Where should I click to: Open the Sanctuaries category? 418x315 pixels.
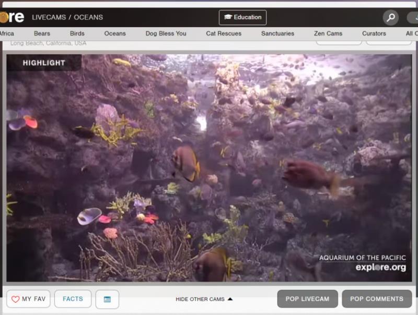[x=277, y=33]
